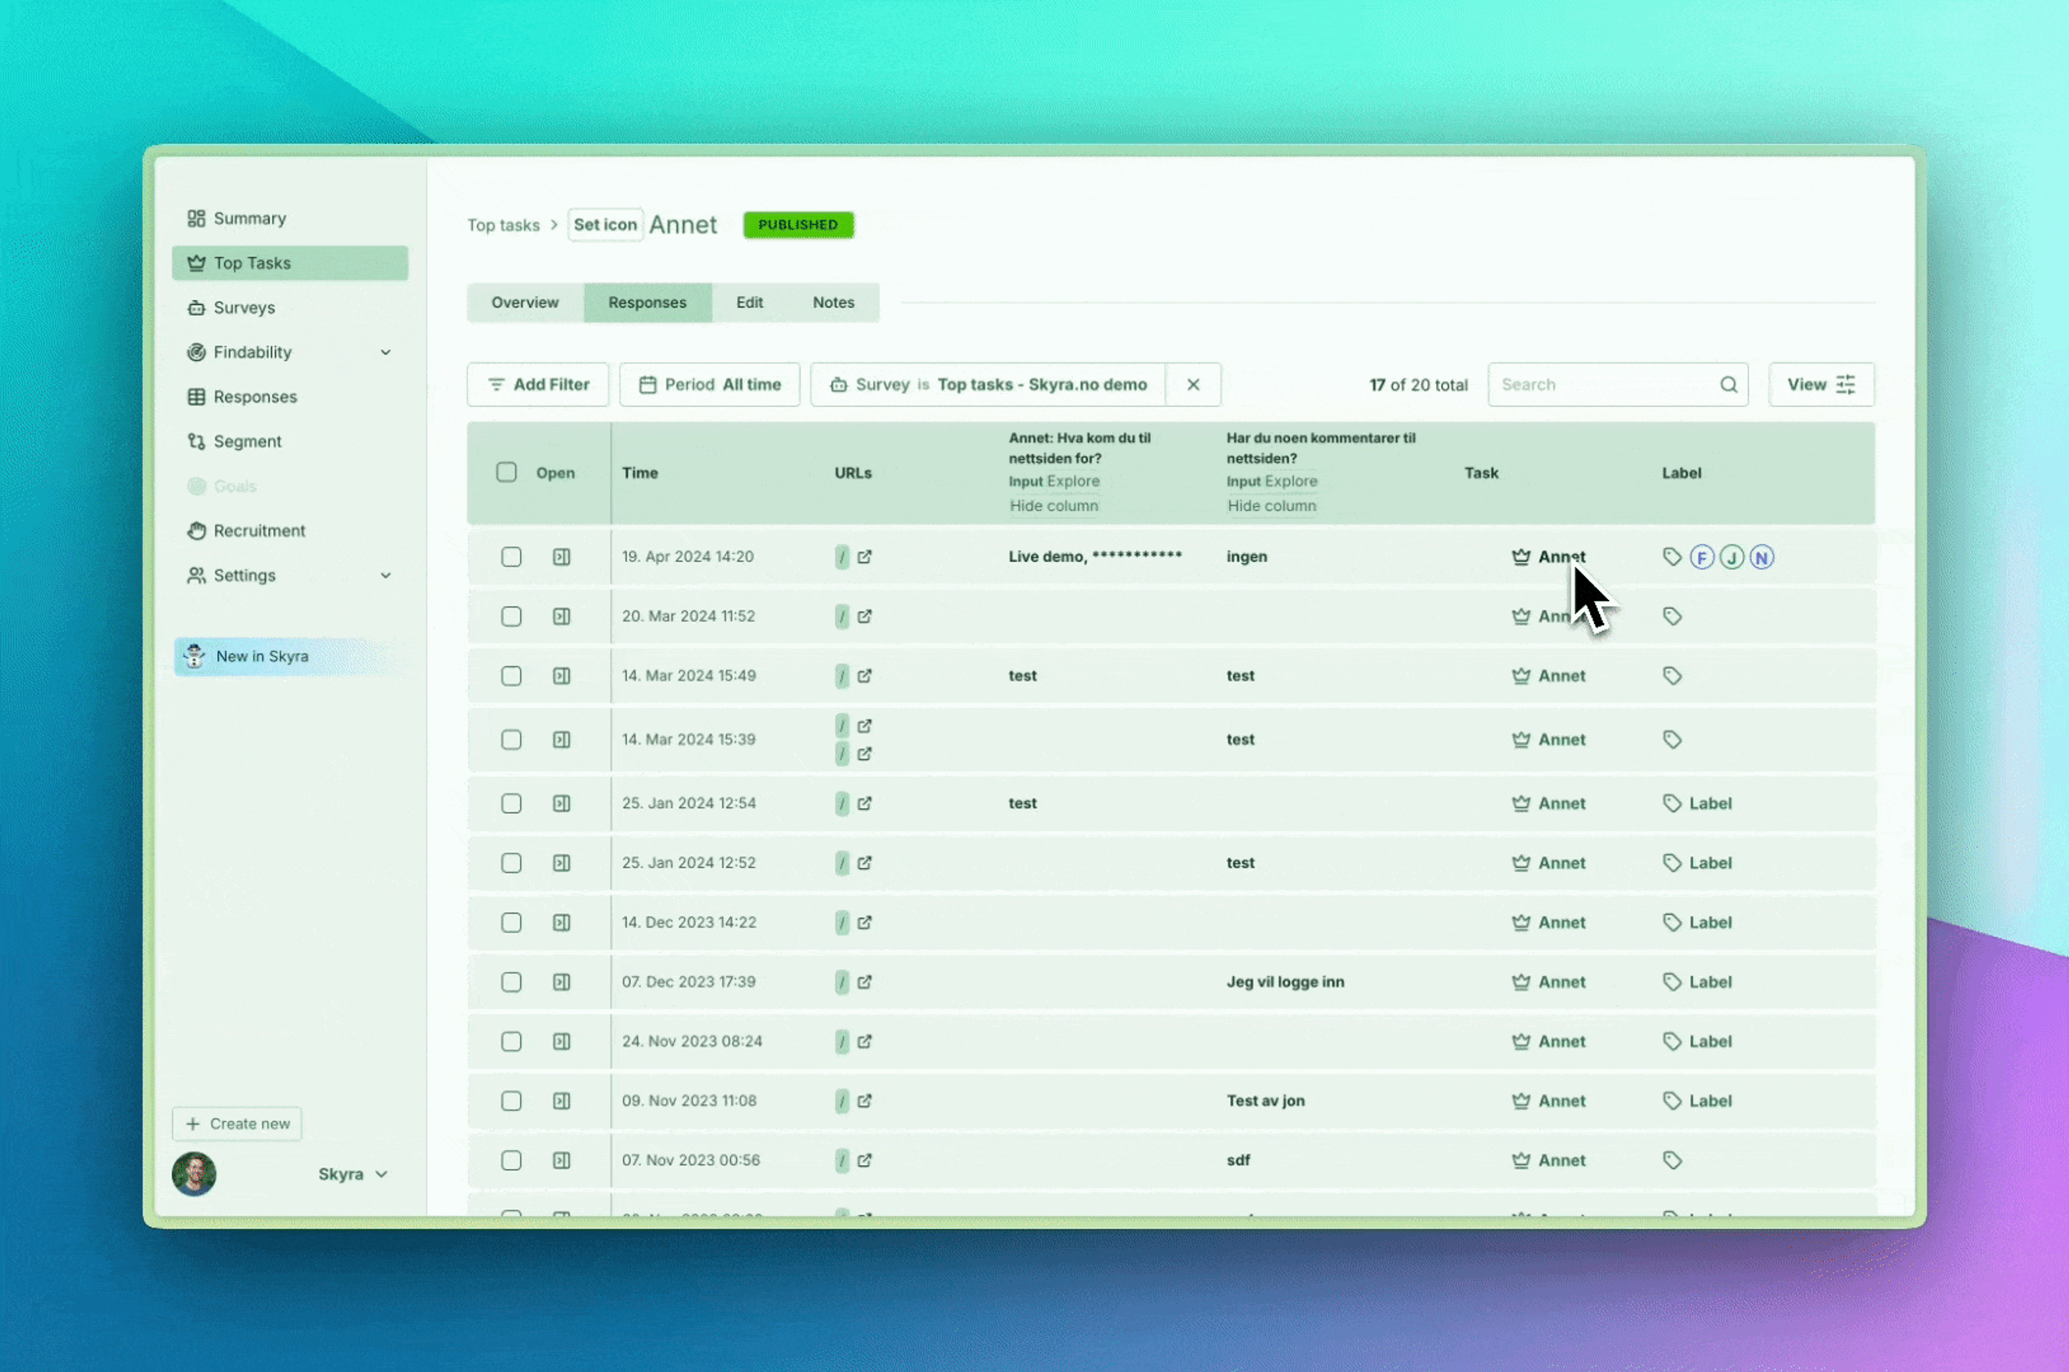
Task: Check the 20. Mar 2024 11:52 row checkbox
Action: pos(511,616)
